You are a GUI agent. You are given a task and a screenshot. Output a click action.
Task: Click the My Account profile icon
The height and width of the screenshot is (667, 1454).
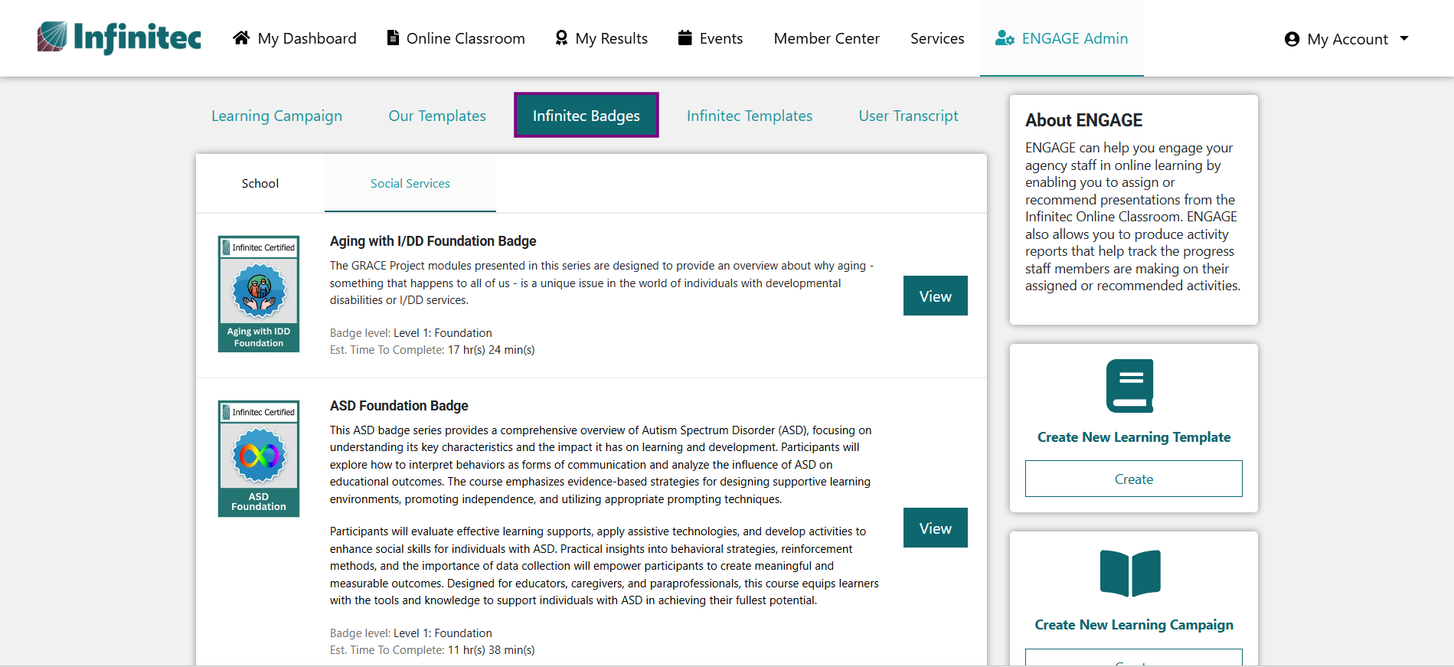coord(1292,39)
